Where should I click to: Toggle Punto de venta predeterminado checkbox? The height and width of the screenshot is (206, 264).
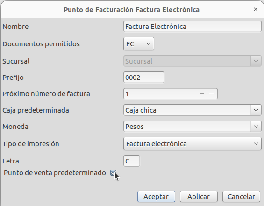113,173
